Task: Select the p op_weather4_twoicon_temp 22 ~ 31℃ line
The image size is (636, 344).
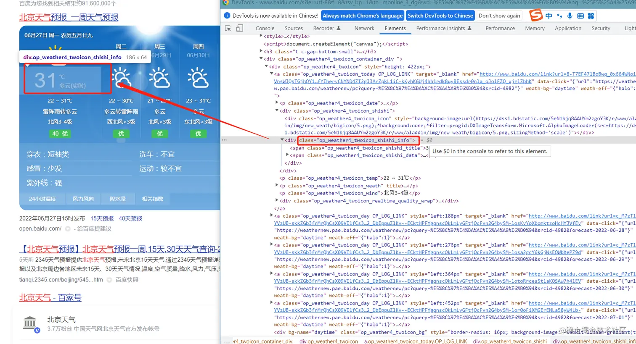Action: 350,178
